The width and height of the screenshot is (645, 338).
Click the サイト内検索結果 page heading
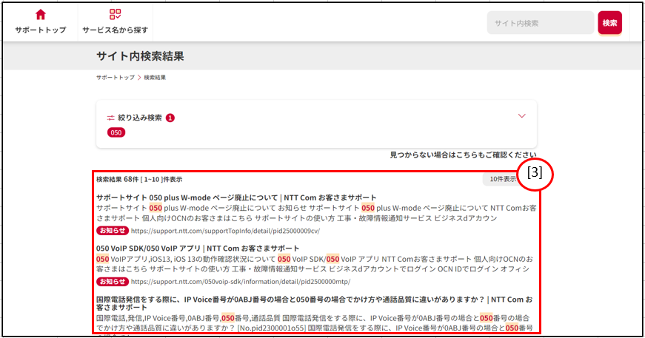pyautogui.click(x=140, y=56)
